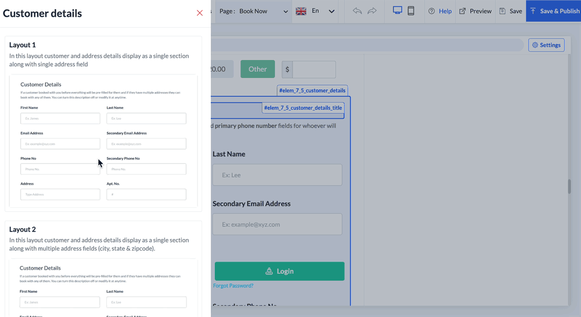Click the dollar custom amount field
This screenshot has width=581, height=317.
[x=314, y=70]
